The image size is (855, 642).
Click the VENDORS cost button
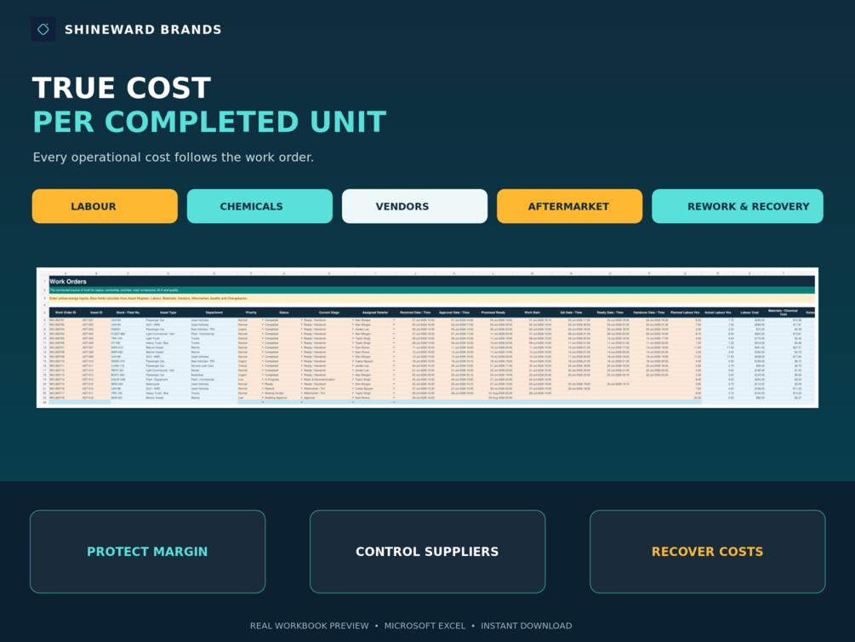(x=414, y=206)
